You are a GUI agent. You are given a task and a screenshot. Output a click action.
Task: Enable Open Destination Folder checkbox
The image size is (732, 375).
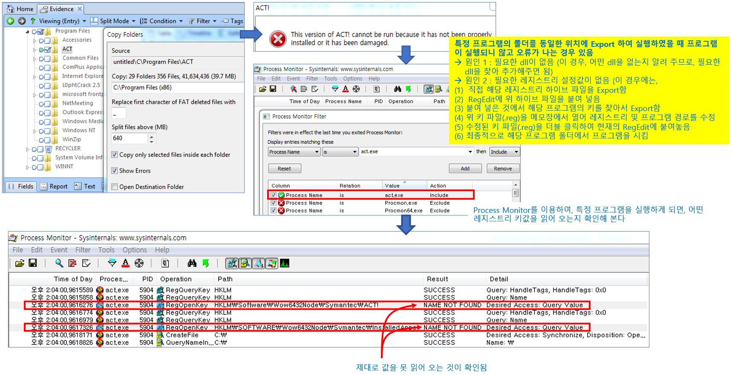(115, 187)
